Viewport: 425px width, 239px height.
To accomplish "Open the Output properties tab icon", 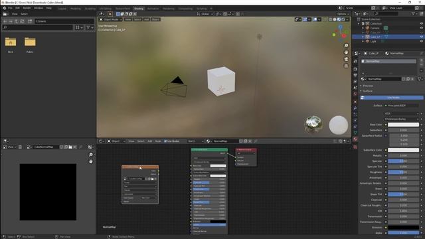I will coord(355,75).
